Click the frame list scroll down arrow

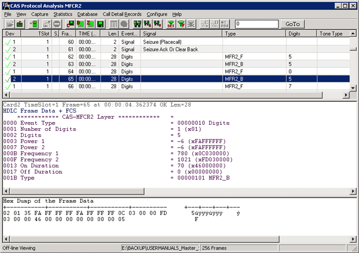(353, 88)
